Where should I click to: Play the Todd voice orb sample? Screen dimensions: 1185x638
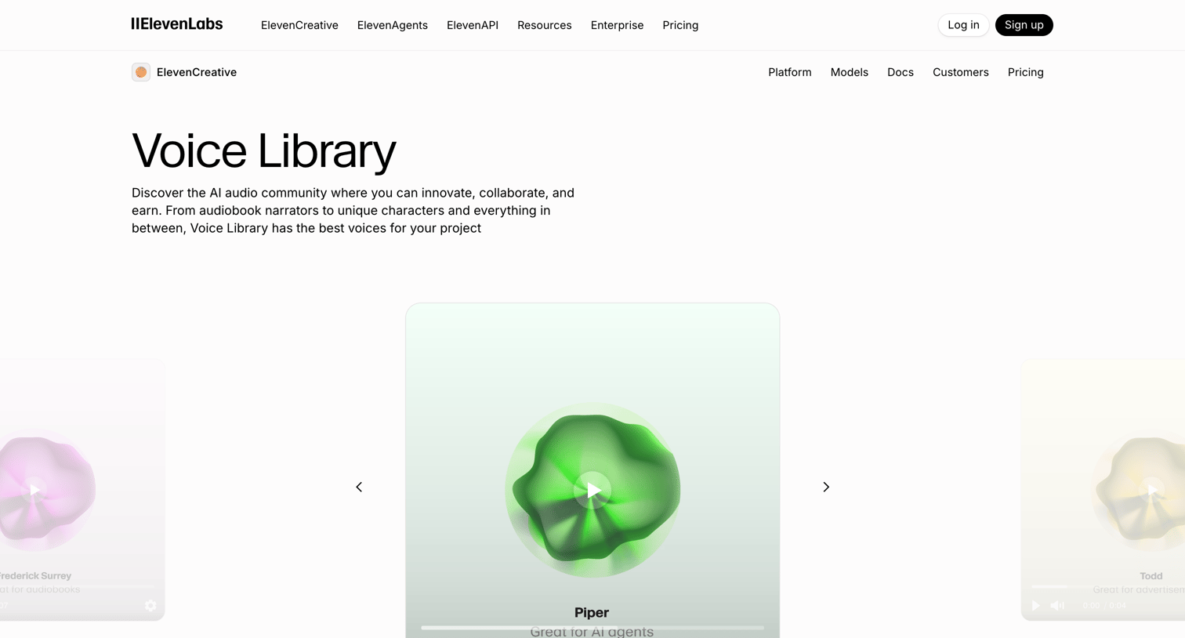[1151, 491]
